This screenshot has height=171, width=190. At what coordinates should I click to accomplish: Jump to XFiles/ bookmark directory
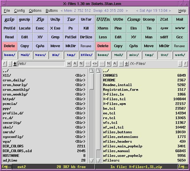pyautogui.click(x=86, y=55)
